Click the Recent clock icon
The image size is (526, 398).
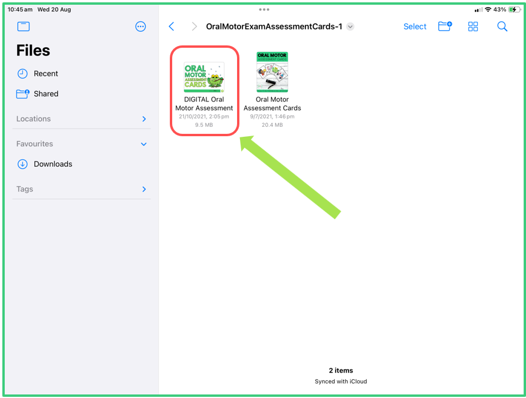22,74
